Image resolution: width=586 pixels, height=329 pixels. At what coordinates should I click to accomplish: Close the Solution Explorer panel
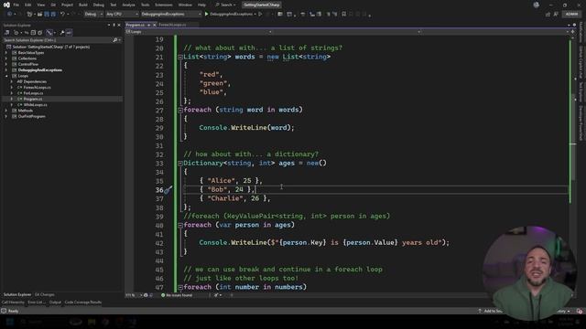[119, 25]
